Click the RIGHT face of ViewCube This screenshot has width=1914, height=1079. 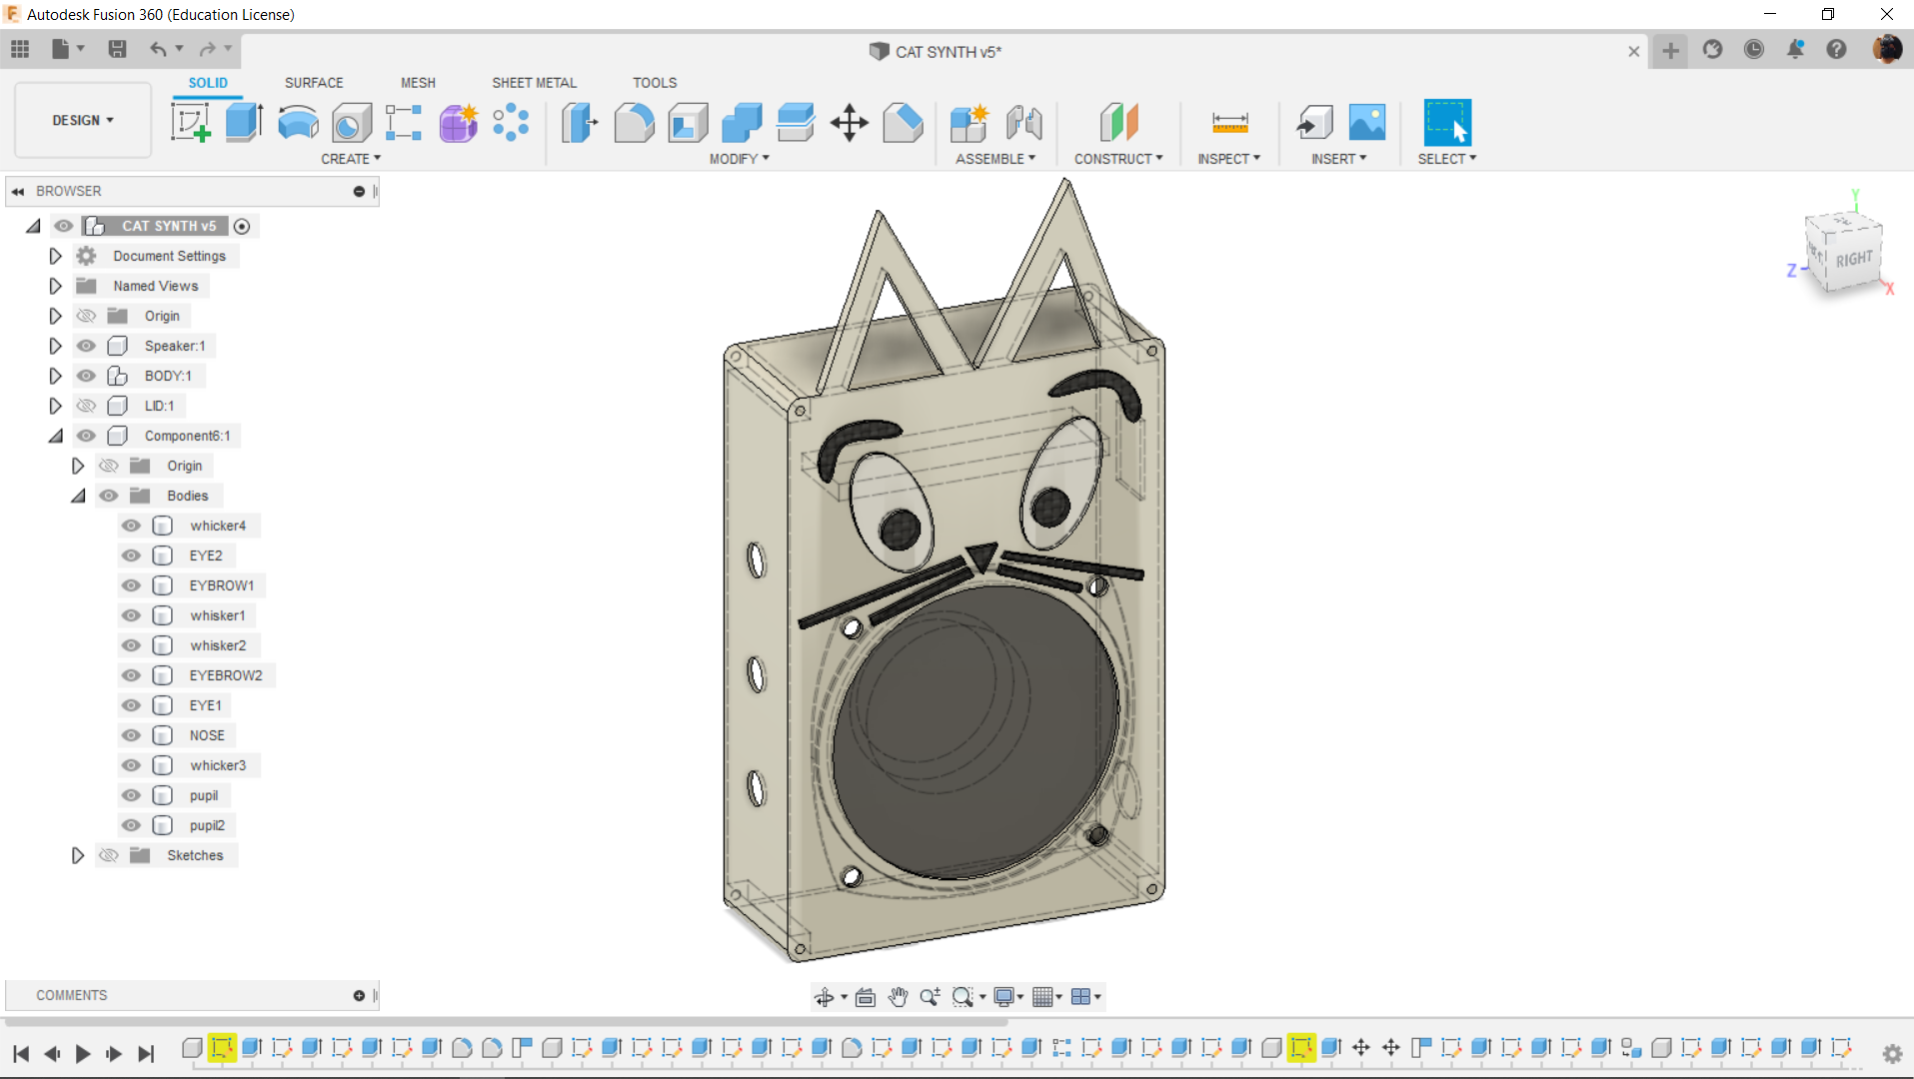1853,259
